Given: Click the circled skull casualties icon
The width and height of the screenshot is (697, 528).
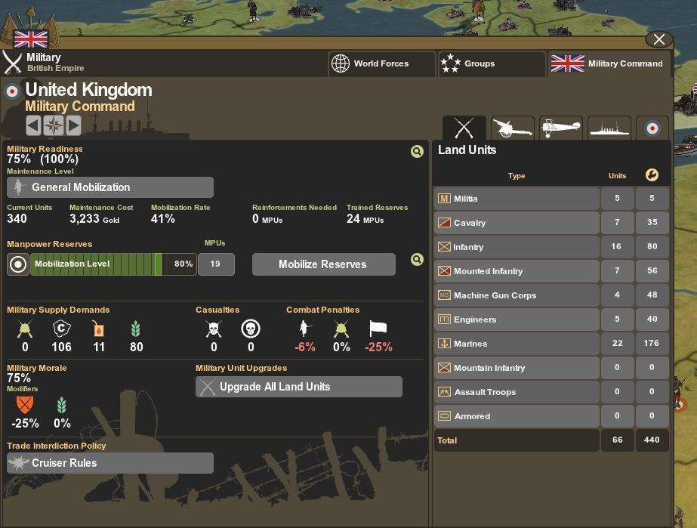Looking at the screenshot, I should [x=251, y=329].
